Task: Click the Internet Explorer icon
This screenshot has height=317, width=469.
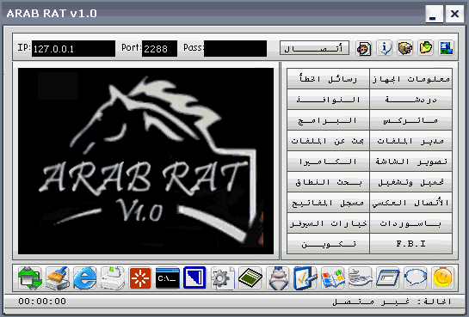Action: 84,278
